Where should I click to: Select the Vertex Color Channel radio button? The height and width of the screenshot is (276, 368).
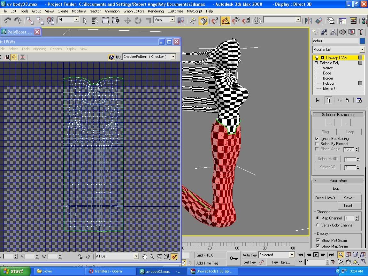coord(318,225)
